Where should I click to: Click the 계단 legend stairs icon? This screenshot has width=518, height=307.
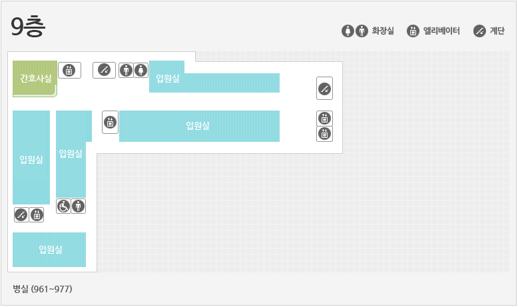pos(479,31)
